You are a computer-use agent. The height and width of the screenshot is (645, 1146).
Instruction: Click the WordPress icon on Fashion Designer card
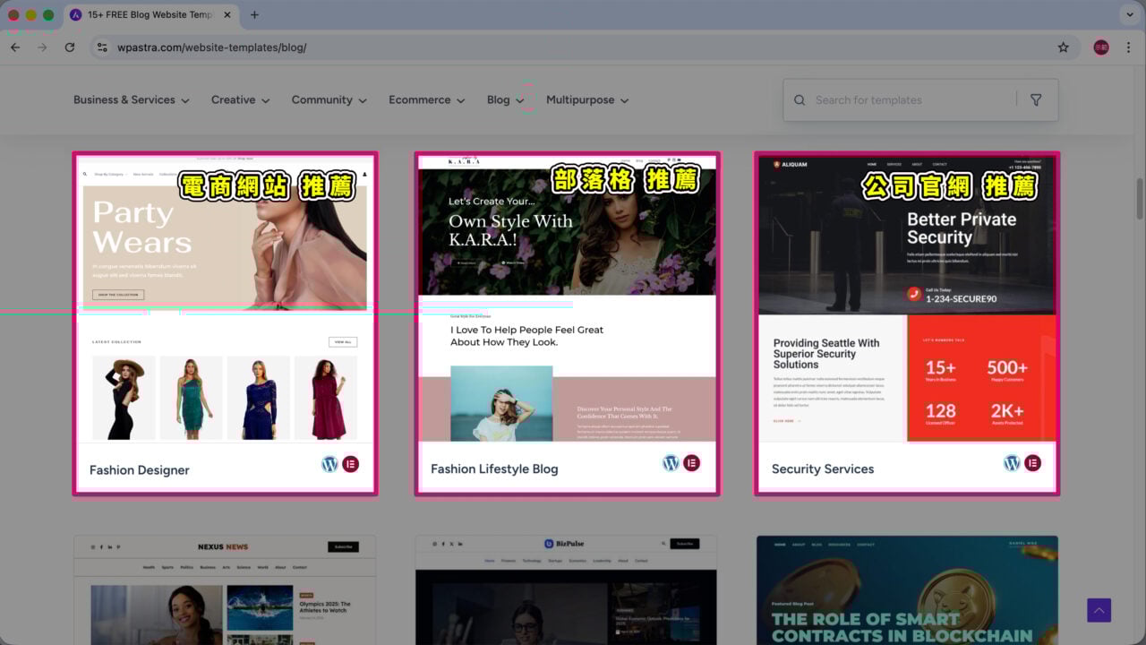coord(329,464)
